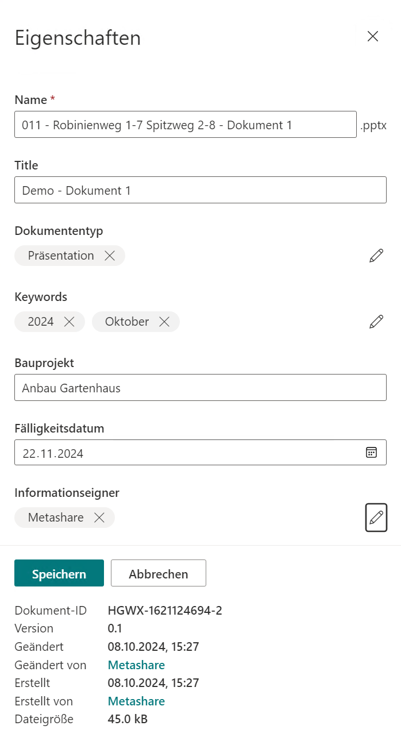
Task: Open Metashare link beside Geändert von
Action: (136, 665)
